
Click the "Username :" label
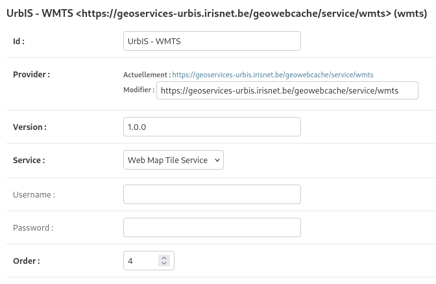pyautogui.click(x=34, y=194)
